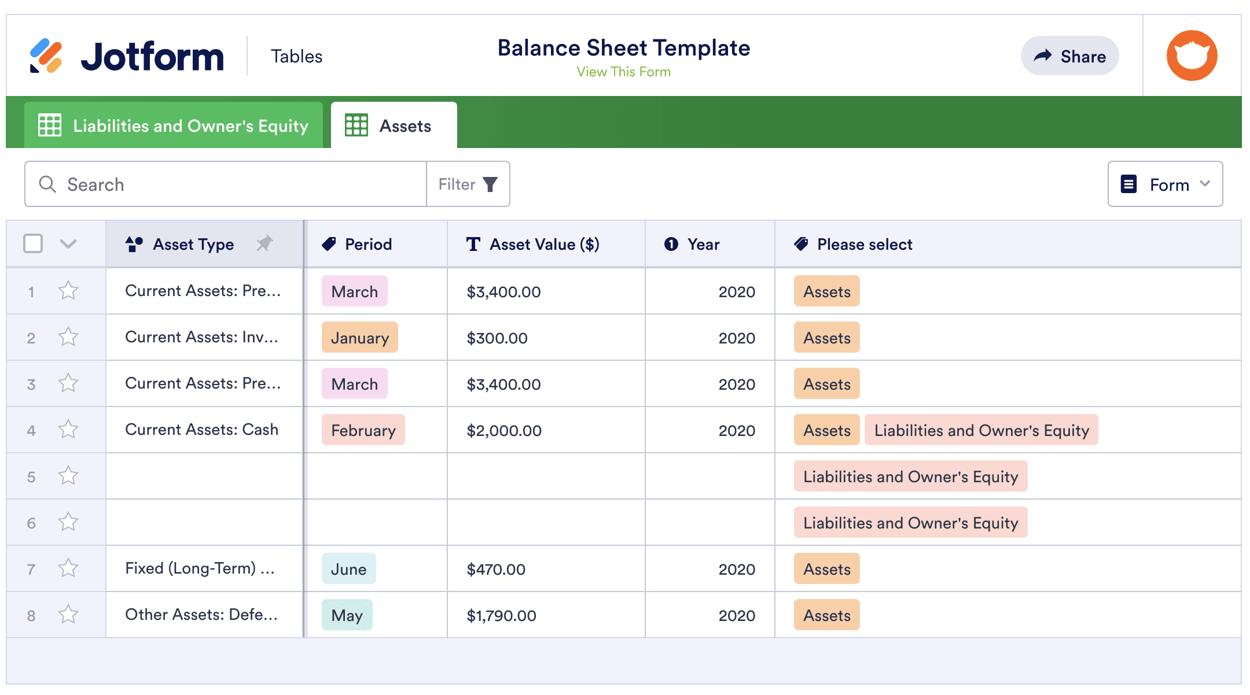
Task: Focus the Search input field
Action: tap(226, 184)
